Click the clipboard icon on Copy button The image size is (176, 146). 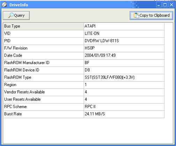[136, 15]
